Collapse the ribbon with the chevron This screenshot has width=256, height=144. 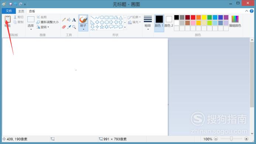tap(246, 11)
